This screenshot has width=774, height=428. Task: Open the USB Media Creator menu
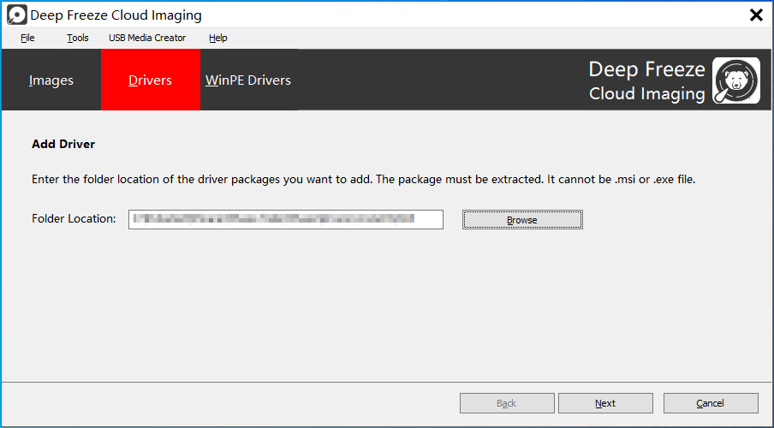147,38
